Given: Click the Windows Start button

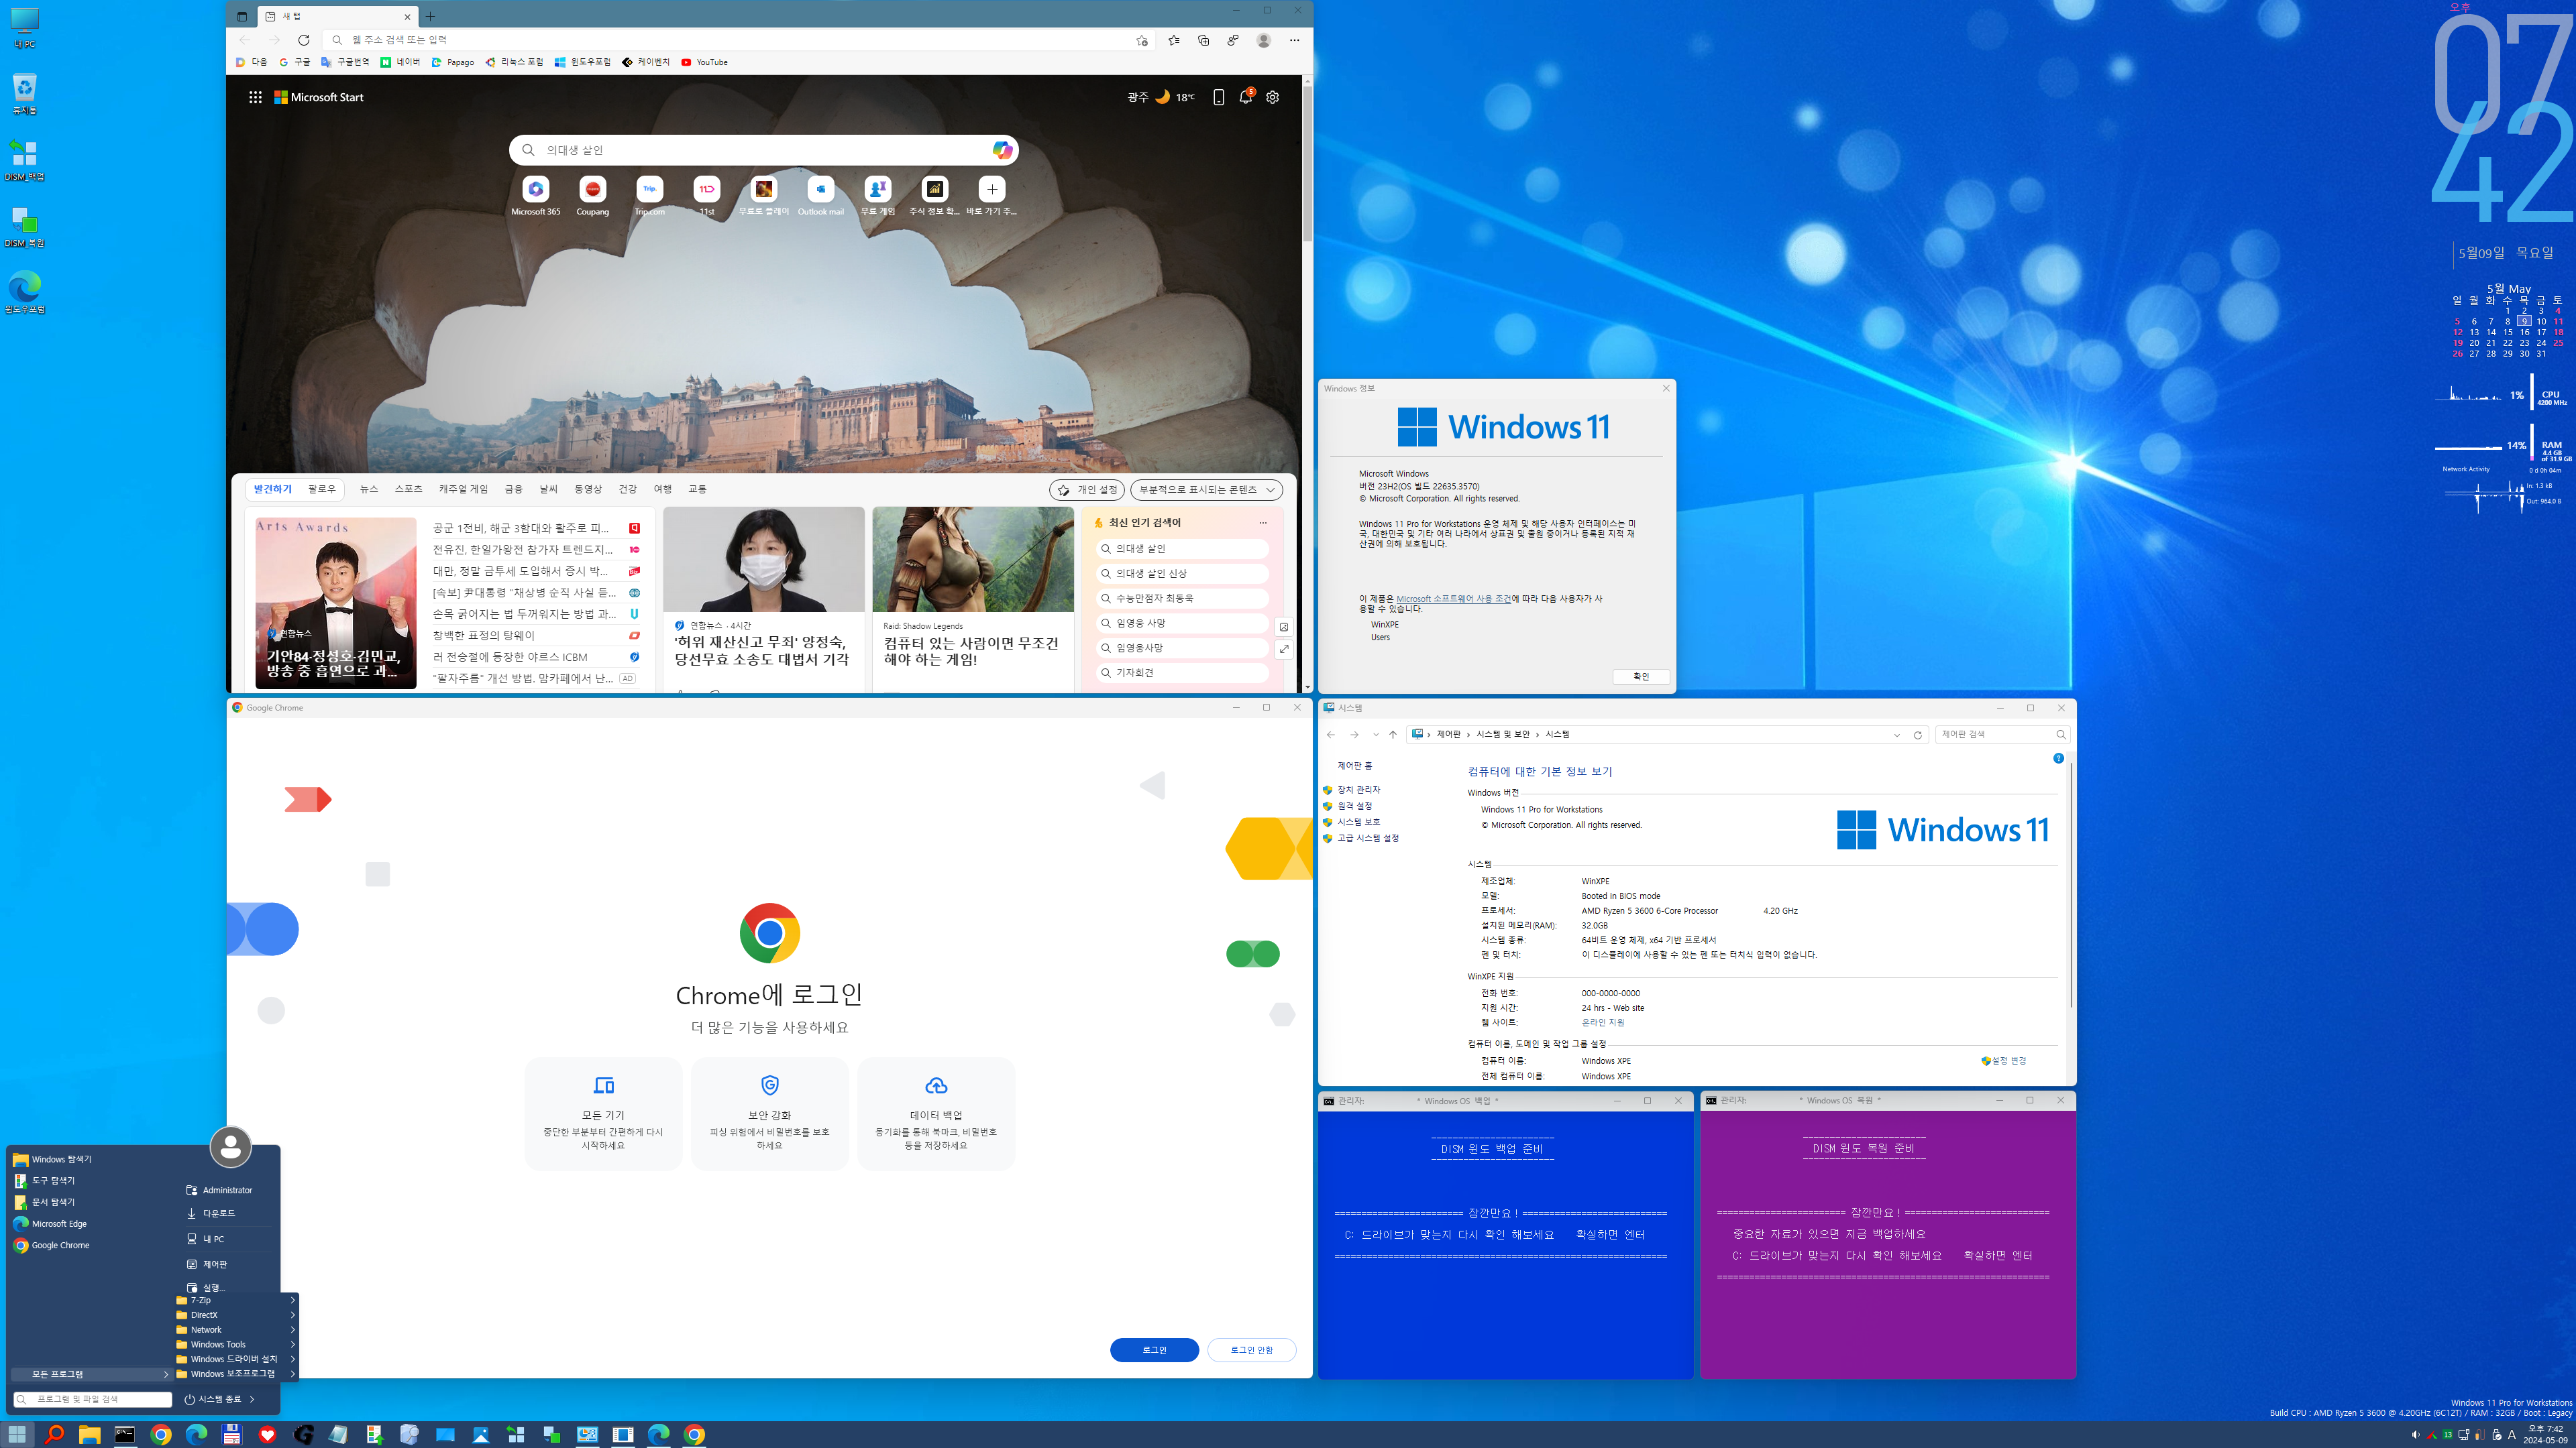Looking at the screenshot, I should [18, 1434].
